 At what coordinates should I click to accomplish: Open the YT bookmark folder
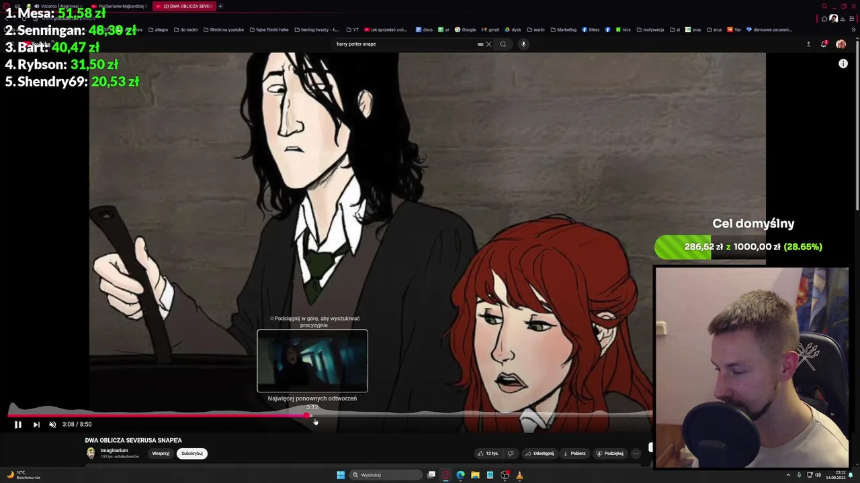pos(353,30)
